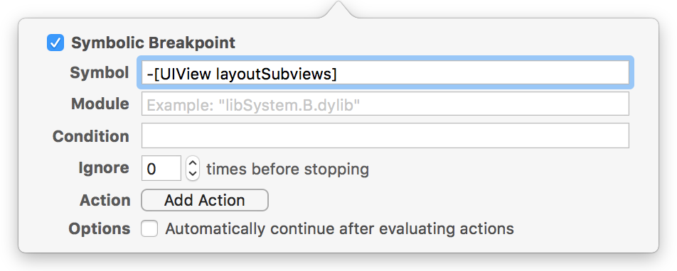
Task: Click the "Ignore" row label
Action: pyautogui.click(x=104, y=167)
